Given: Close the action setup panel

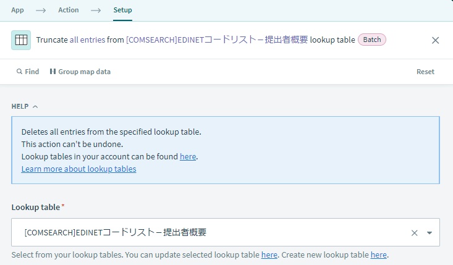Looking at the screenshot, I should click(435, 40).
